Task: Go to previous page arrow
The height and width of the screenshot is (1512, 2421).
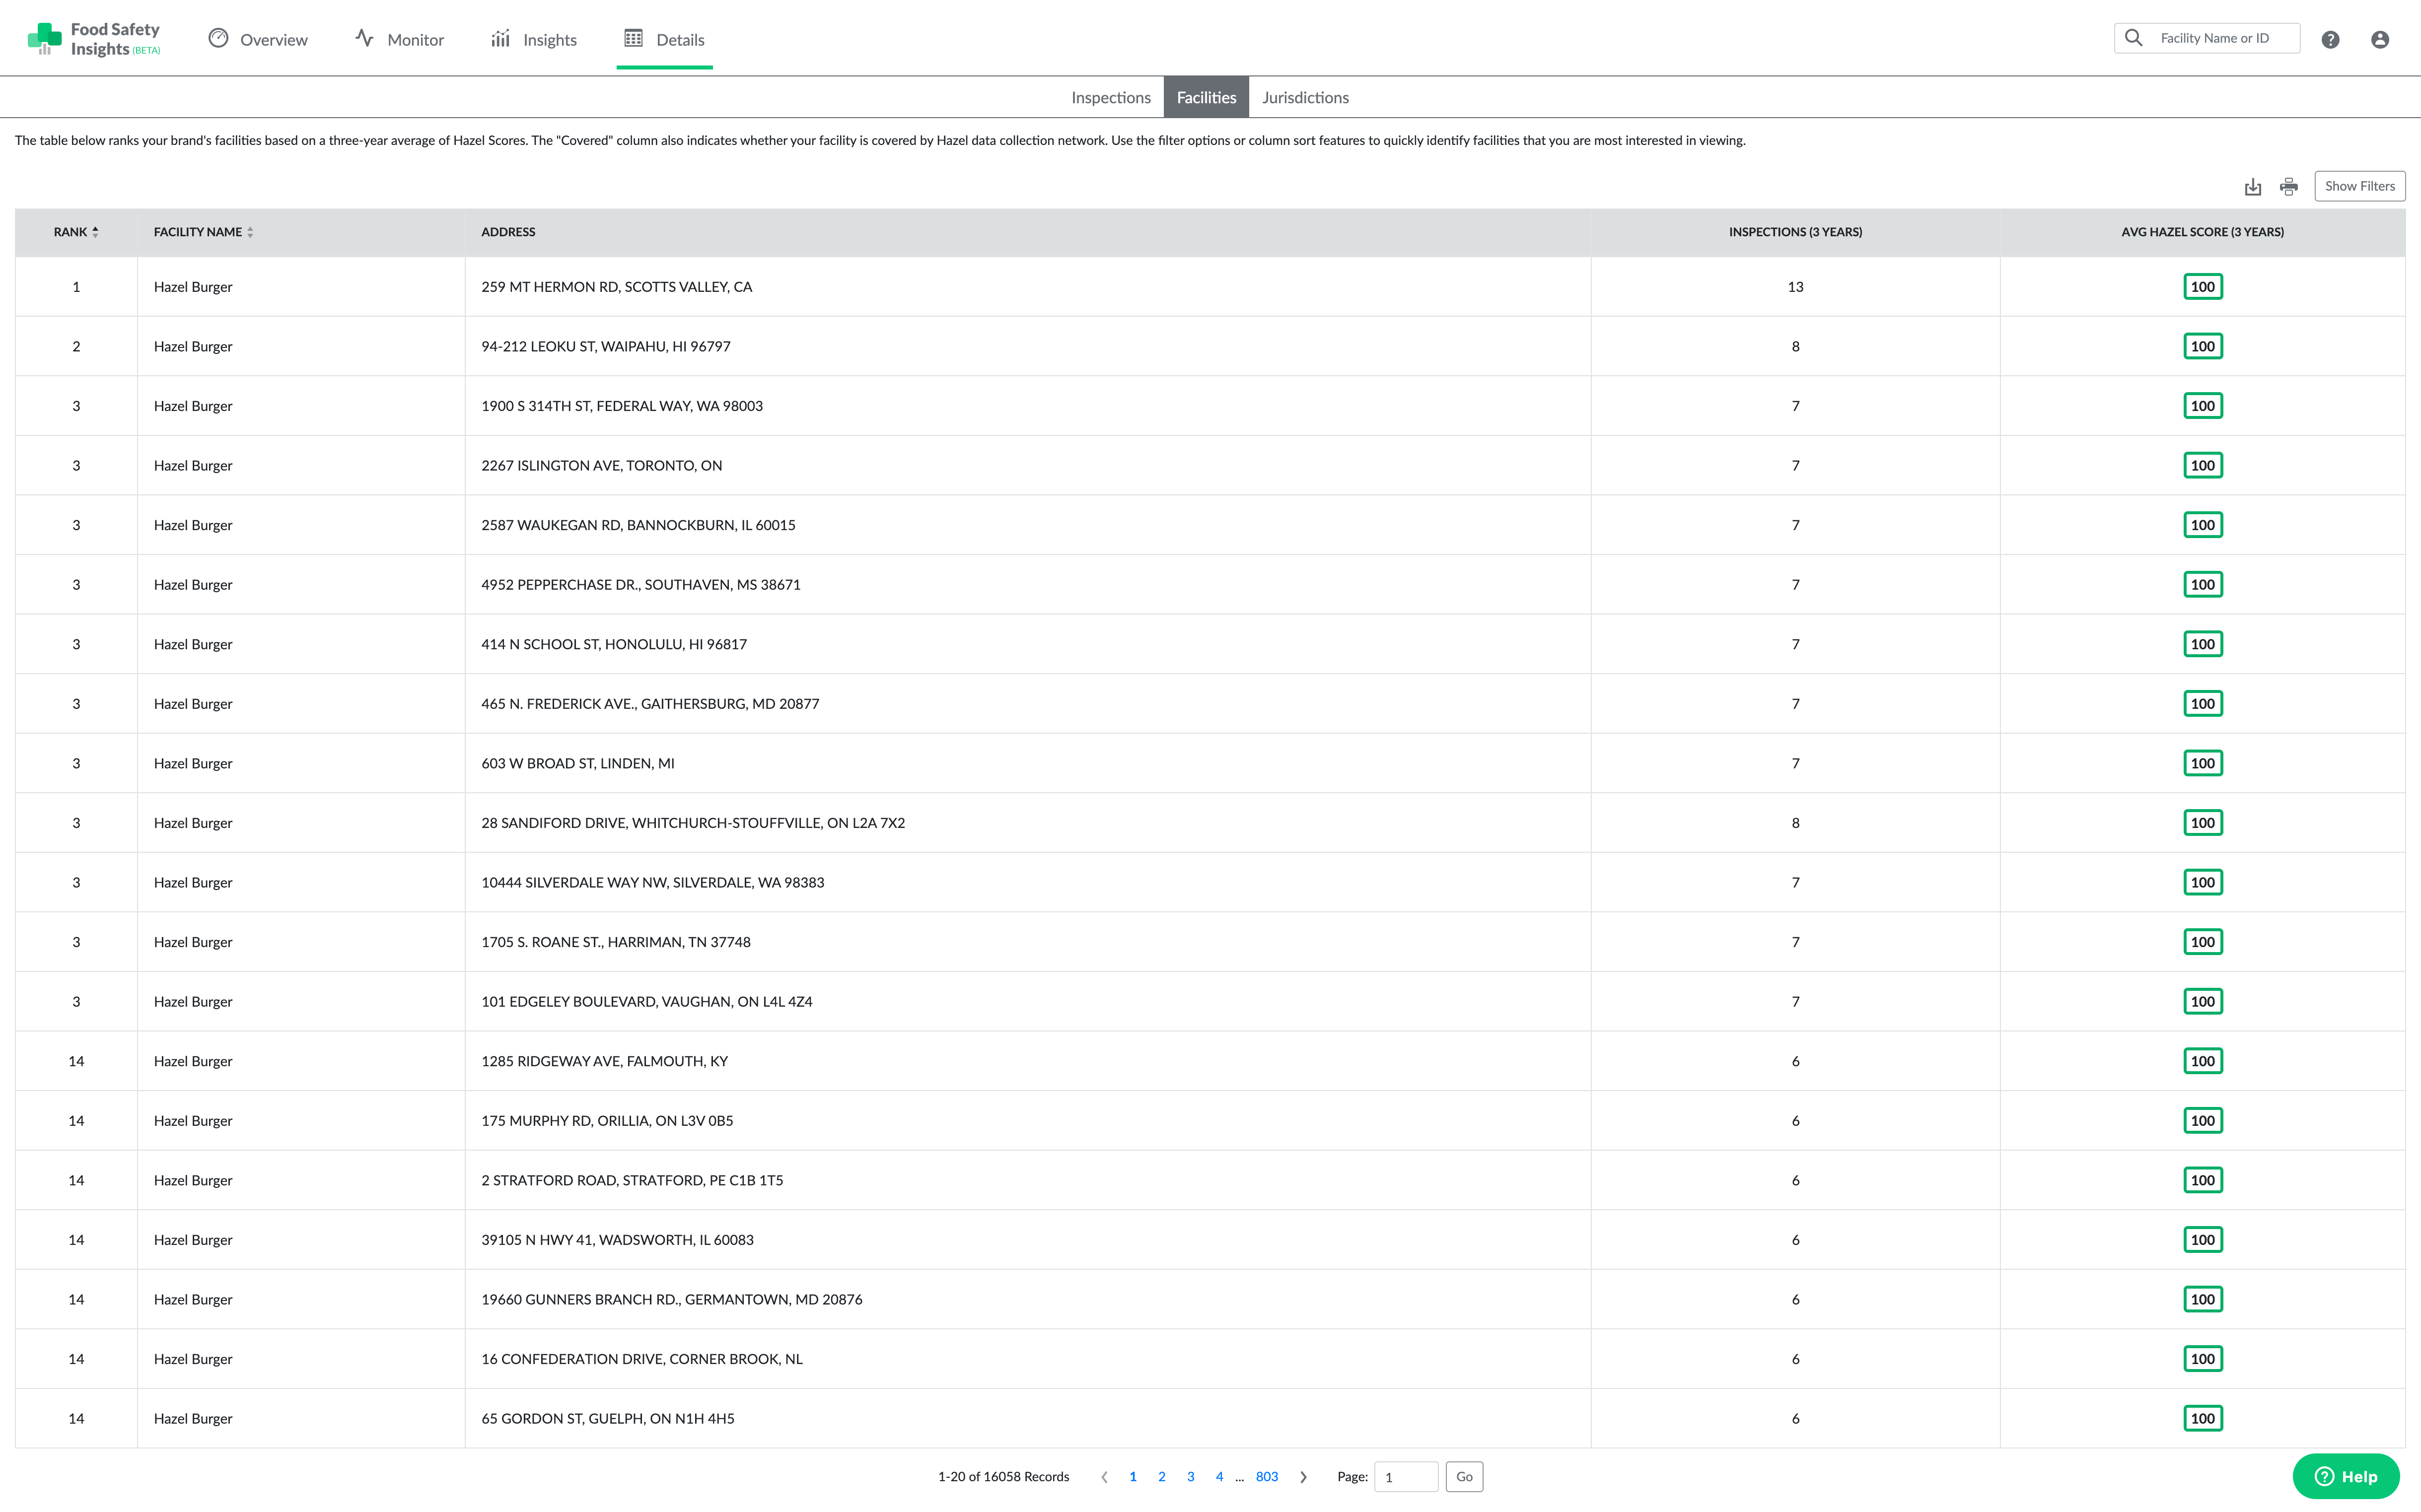Action: click(x=1104, y=1477)
